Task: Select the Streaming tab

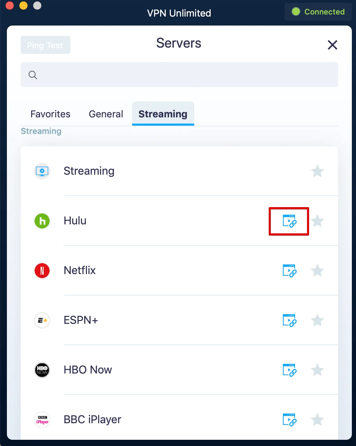Action: click(x=163, y=114)
